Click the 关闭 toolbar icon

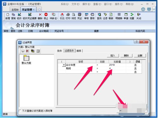139,16
